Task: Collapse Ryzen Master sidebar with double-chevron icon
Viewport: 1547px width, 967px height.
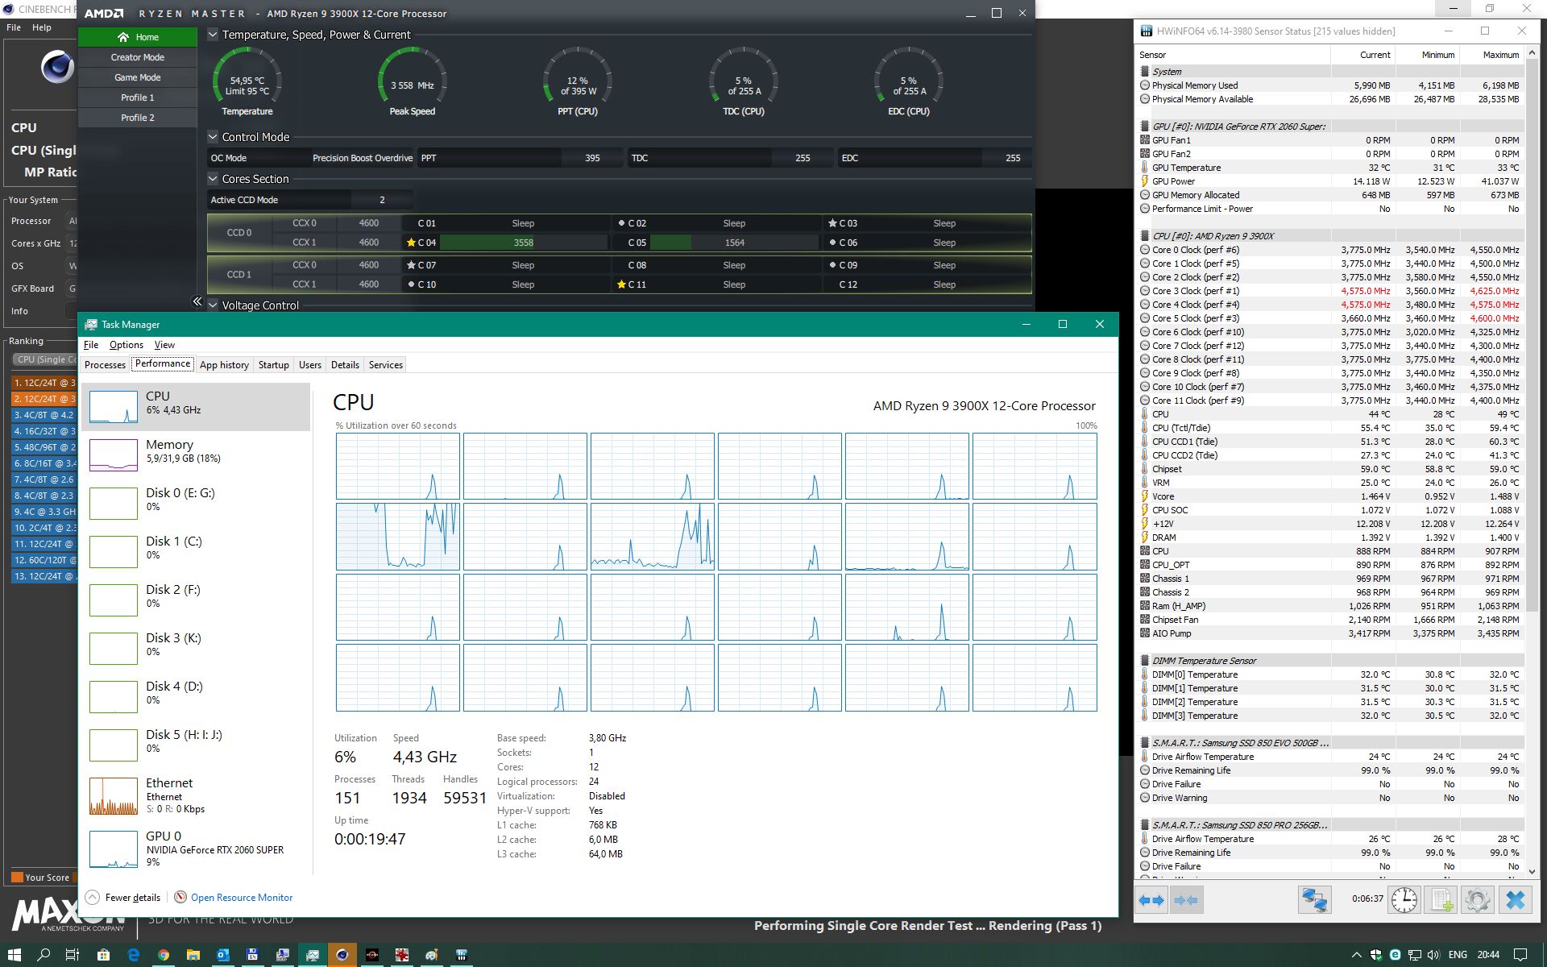Action: point(197,301)
